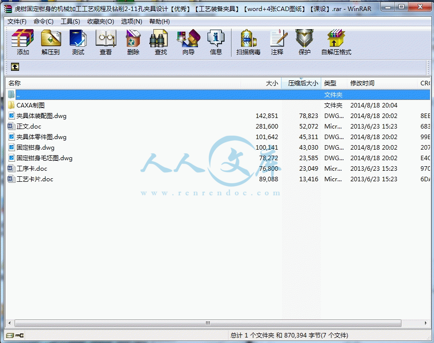Start the Virus Scan (扫描病毒) tool

248,38
